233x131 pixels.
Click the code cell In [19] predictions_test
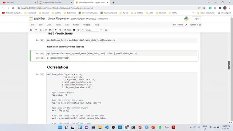(122, 40)
